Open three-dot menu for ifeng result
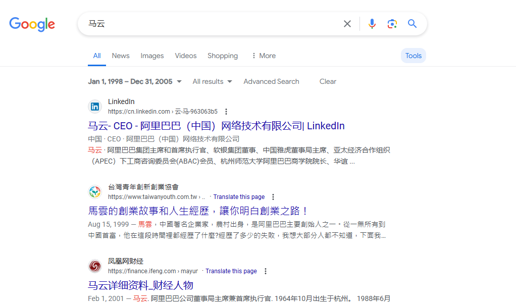The height and width of the screenshot is (303, 516). [265, 271]
